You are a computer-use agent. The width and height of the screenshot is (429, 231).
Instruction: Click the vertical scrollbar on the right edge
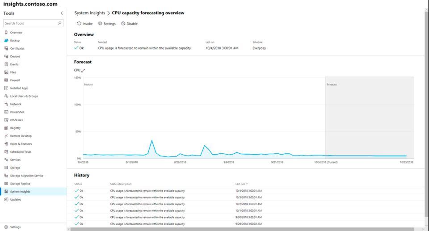point(426,113)
